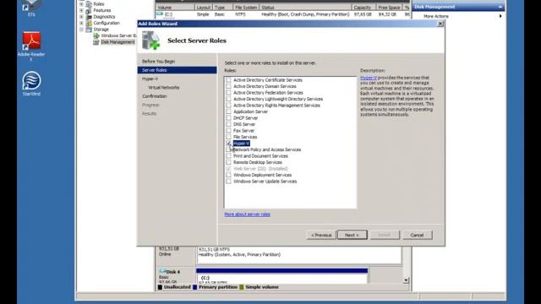Click the Features node icon in tree
Viewport: 541px width, 304px height.
(89, 10)
